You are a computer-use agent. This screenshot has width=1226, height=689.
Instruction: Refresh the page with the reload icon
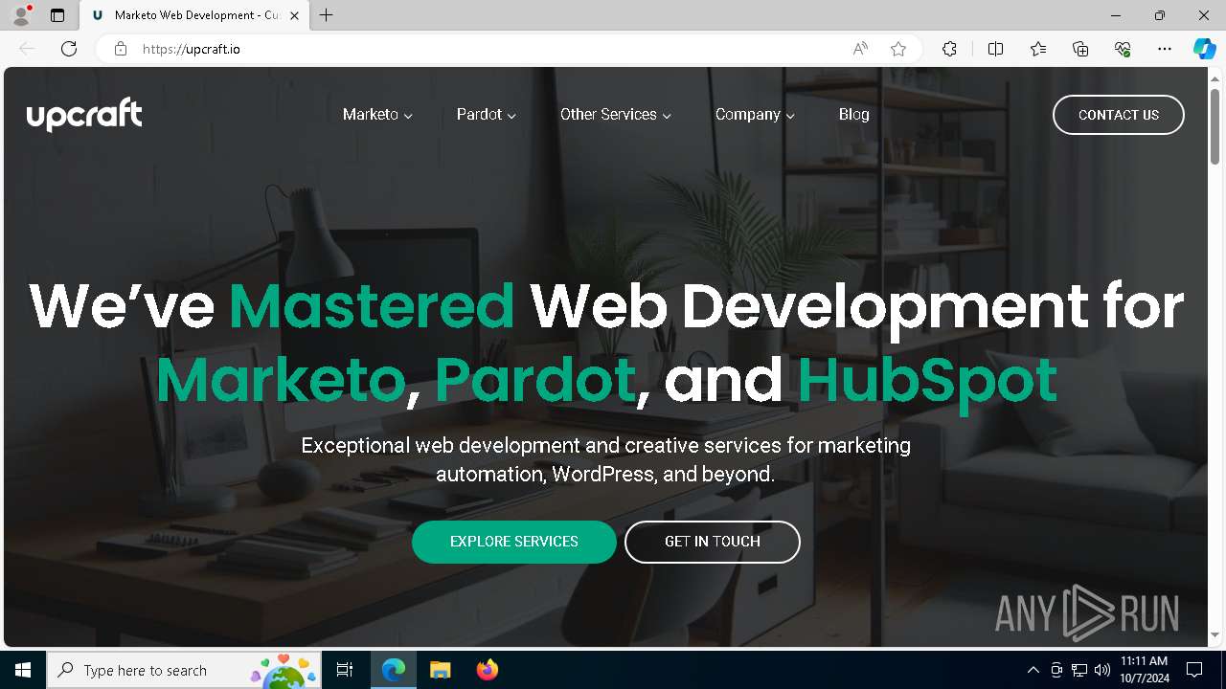coord(69,49)
